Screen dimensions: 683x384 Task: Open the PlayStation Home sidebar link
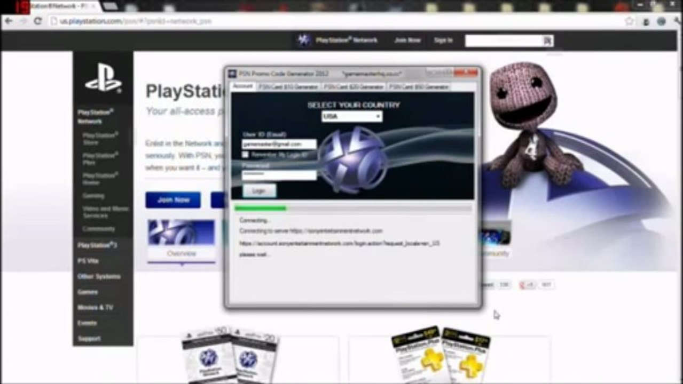[x=100, y=179]
